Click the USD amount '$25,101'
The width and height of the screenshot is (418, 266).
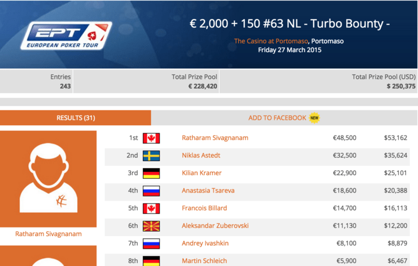tap(396, 173)
